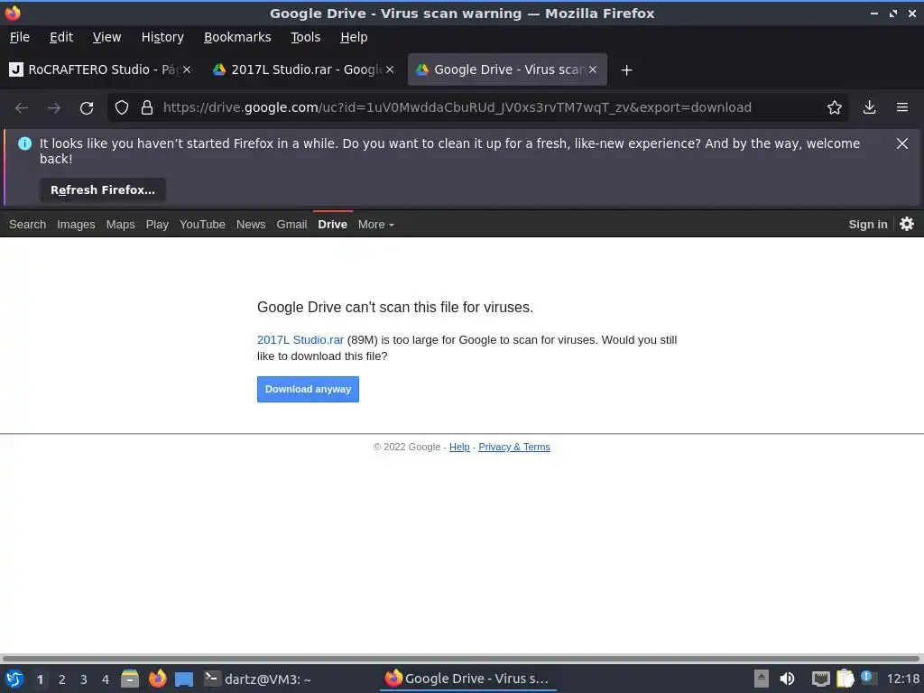Go to Google News link
The width and height of the screenshot is (924, 693).
tap(251, 225)
